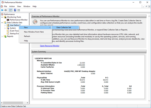
Task: Select the System collector set icon
Action: 8,28
